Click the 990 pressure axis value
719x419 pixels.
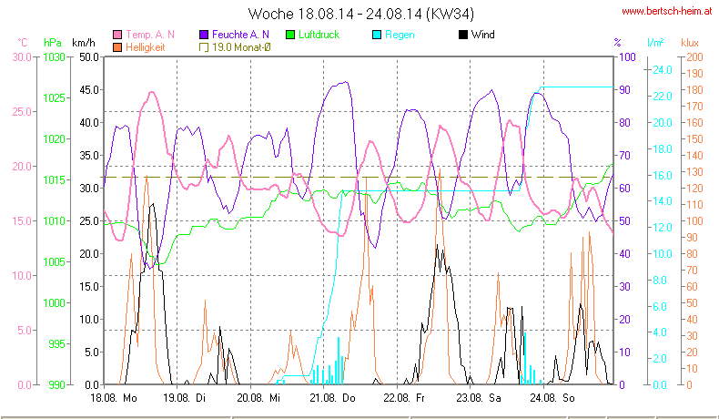pyautogui.click(x=56, y=384)
